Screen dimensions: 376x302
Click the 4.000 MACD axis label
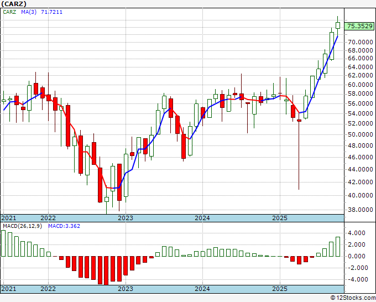point(357,233)
